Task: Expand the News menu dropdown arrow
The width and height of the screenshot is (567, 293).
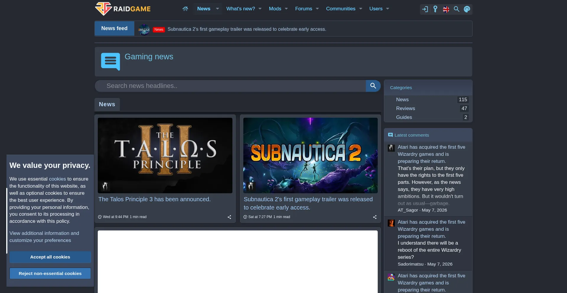Action: point(218,9)
